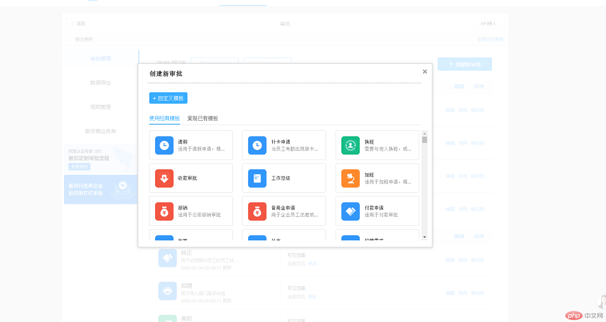
Task: Close the 创建新审批 dialog
Action: click(424, 71)
